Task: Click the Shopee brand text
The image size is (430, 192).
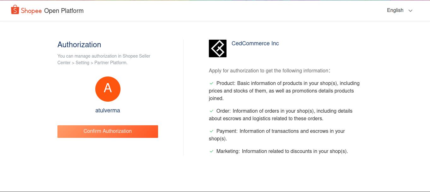Action: [31, 11]
